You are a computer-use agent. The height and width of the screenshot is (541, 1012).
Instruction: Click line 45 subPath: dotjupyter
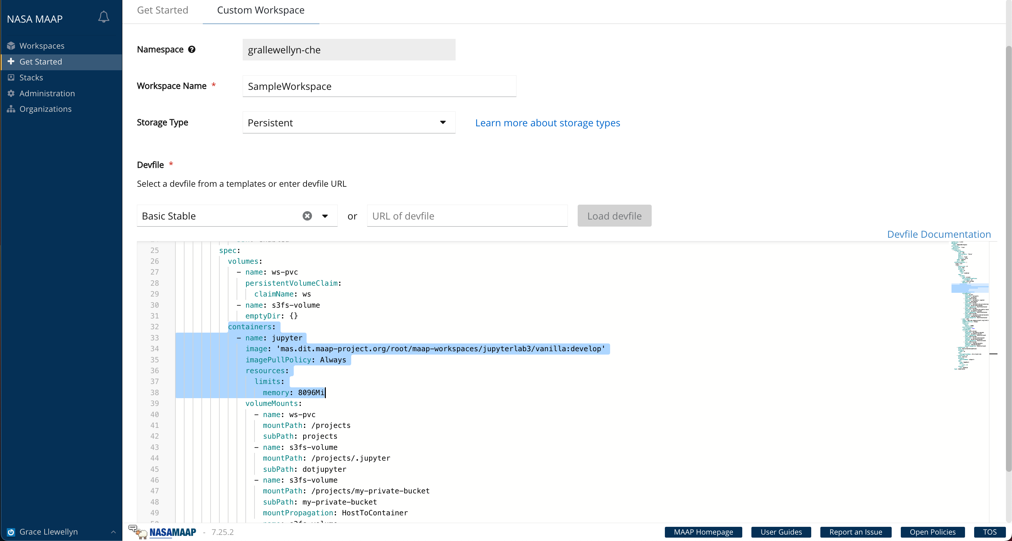(305, 469)
